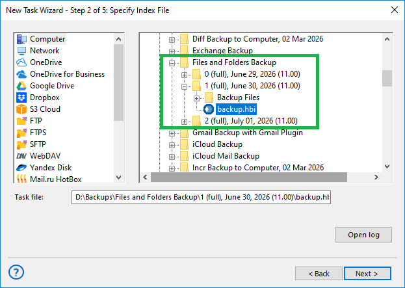Expand Gmail Backup with Gmail Plugin node

click(172, 133)
